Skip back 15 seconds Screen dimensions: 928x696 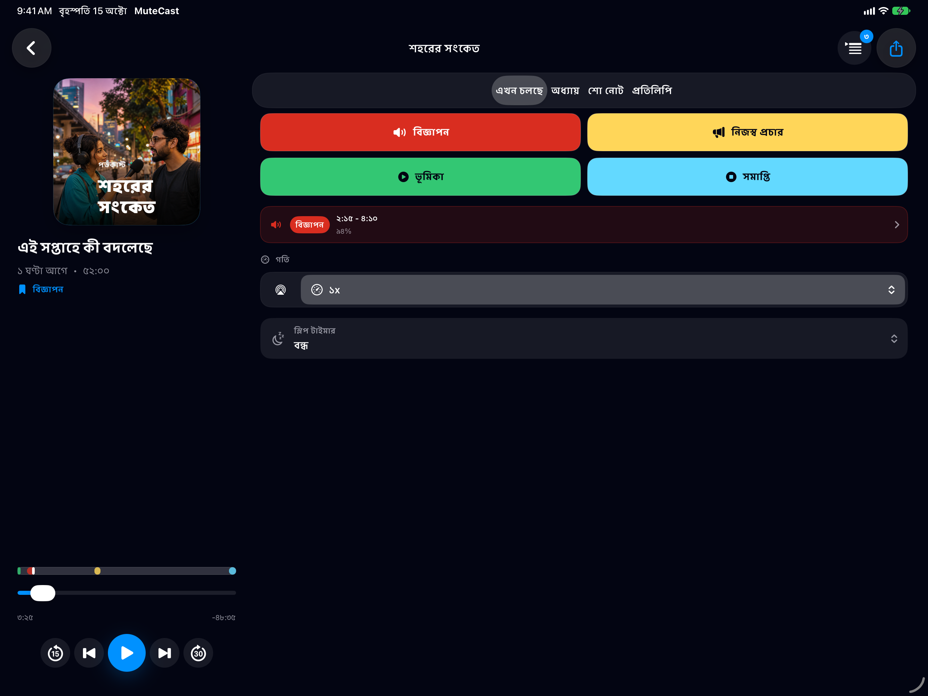click(55, 653)
